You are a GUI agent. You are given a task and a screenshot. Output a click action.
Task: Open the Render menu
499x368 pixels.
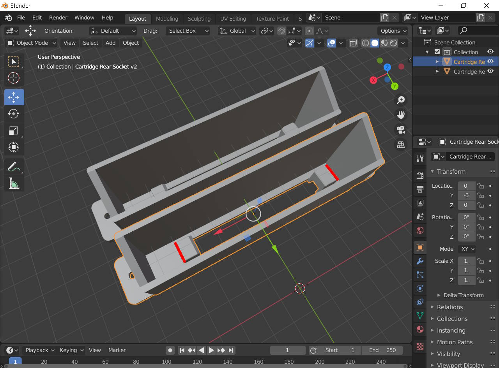(x=58, y=18)
